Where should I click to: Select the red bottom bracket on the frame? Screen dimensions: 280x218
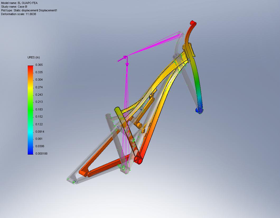click(x=138, y=160)
